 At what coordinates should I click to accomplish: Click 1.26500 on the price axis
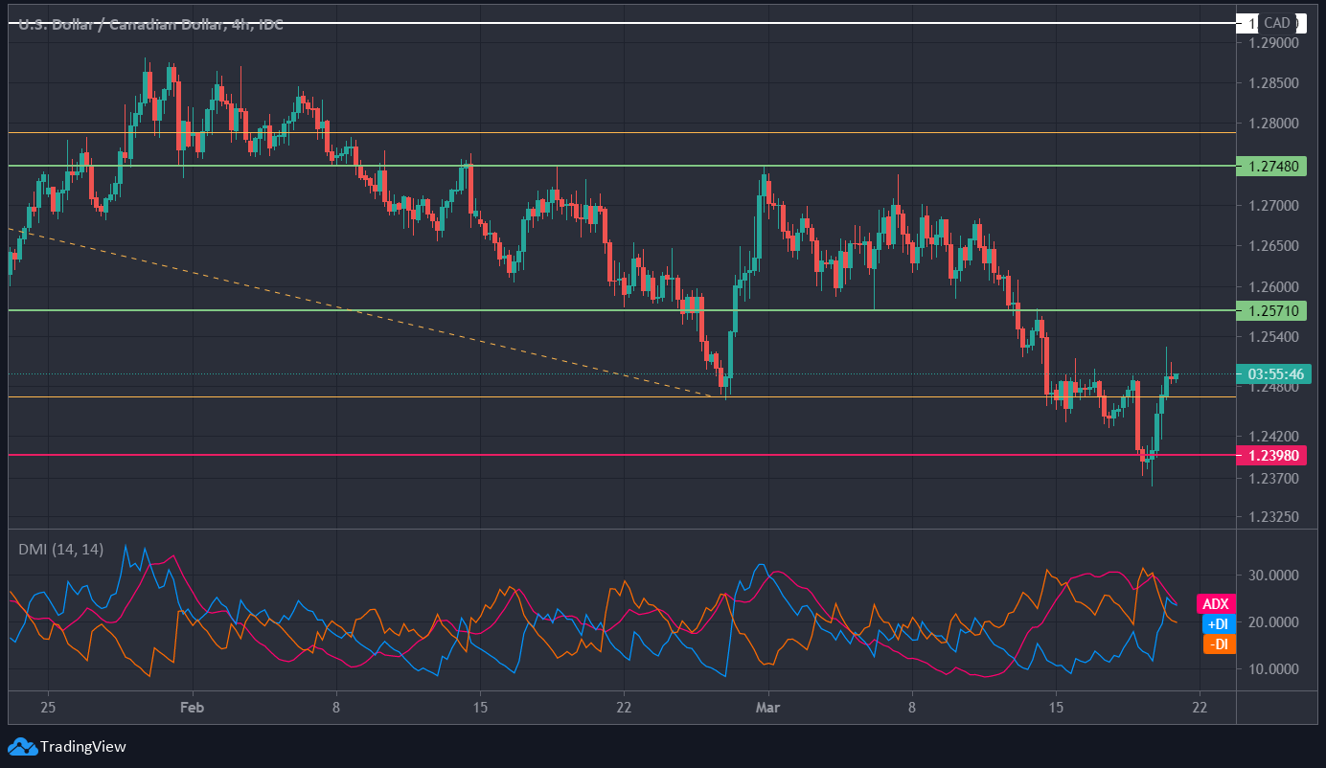1273,246
